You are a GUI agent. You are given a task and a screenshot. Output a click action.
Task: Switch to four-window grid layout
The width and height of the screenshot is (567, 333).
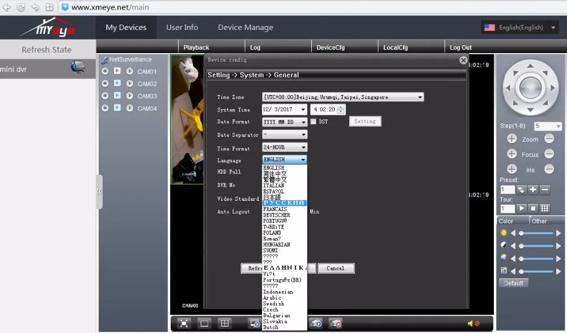tap(225, 323)
